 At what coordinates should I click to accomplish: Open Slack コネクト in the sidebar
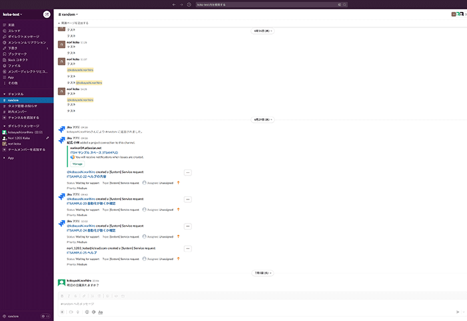coord(18,60)
